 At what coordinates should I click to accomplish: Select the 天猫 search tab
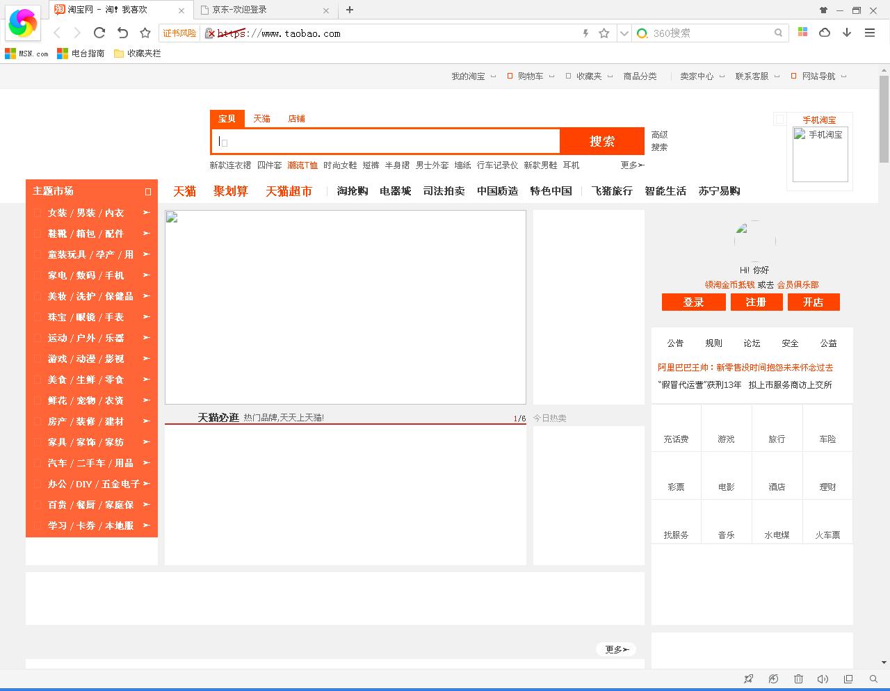[261, 119]
